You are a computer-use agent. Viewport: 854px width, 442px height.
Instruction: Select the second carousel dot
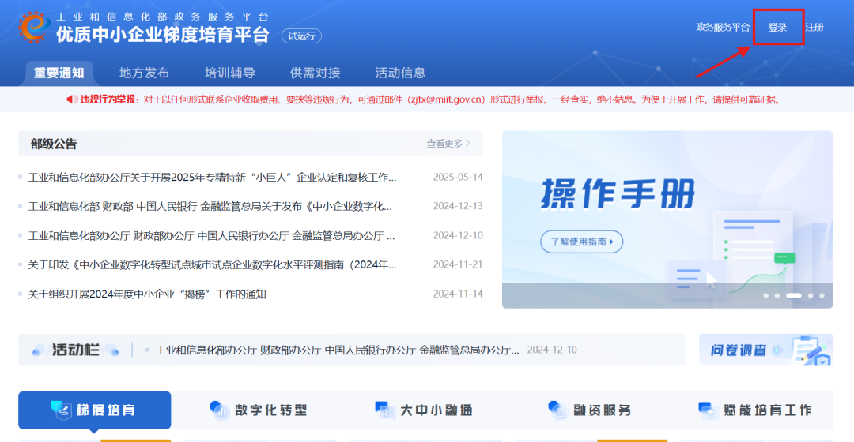click(777, 296)
